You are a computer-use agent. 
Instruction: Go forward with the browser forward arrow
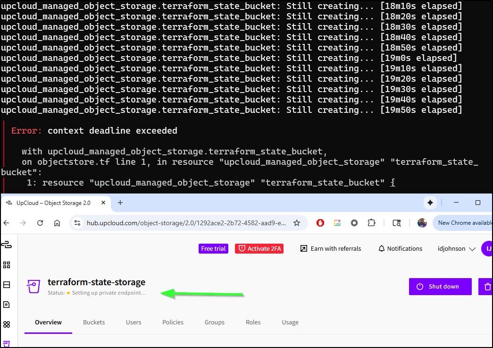(x=23, y=223)
